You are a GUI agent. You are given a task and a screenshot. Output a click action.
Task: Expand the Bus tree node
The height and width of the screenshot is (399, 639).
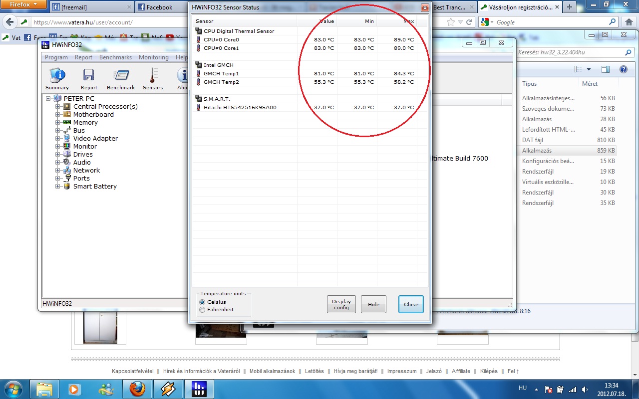click(58, 131)
